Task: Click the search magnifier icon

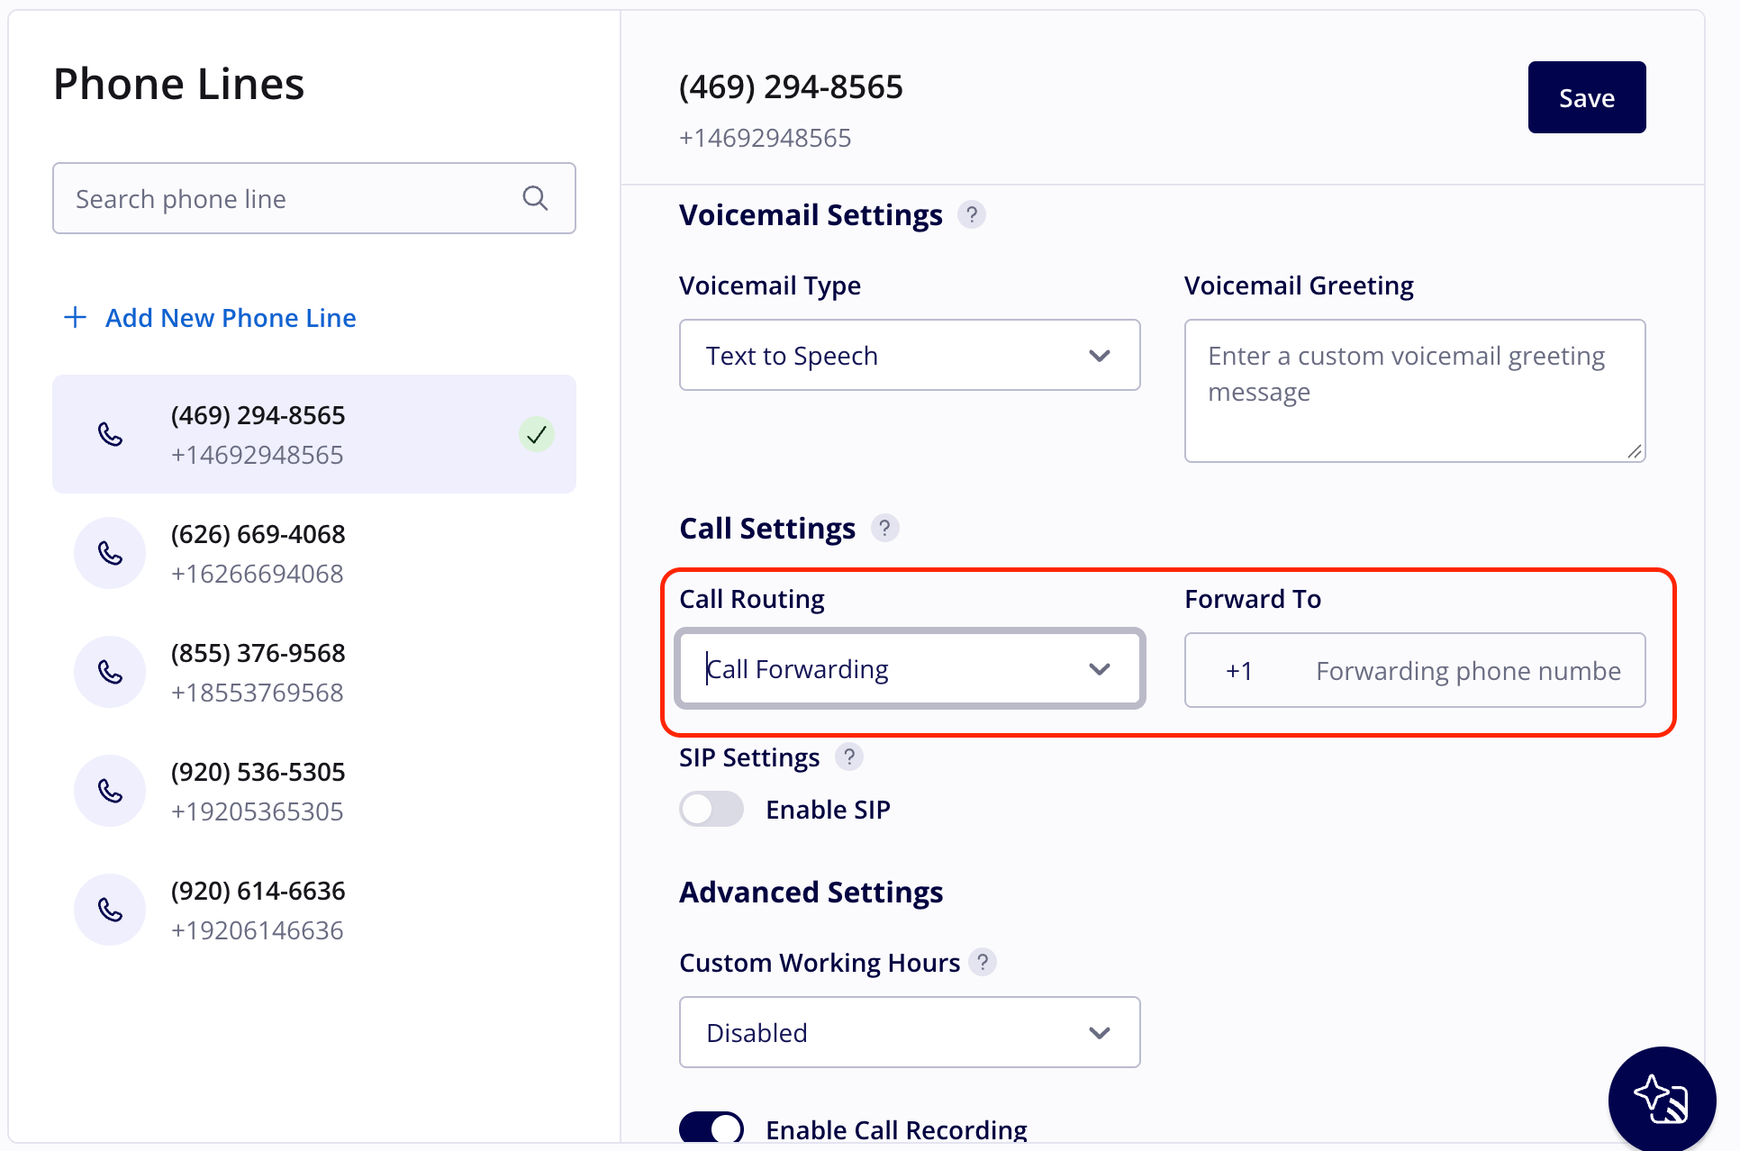Action: (x=535, y=198)
